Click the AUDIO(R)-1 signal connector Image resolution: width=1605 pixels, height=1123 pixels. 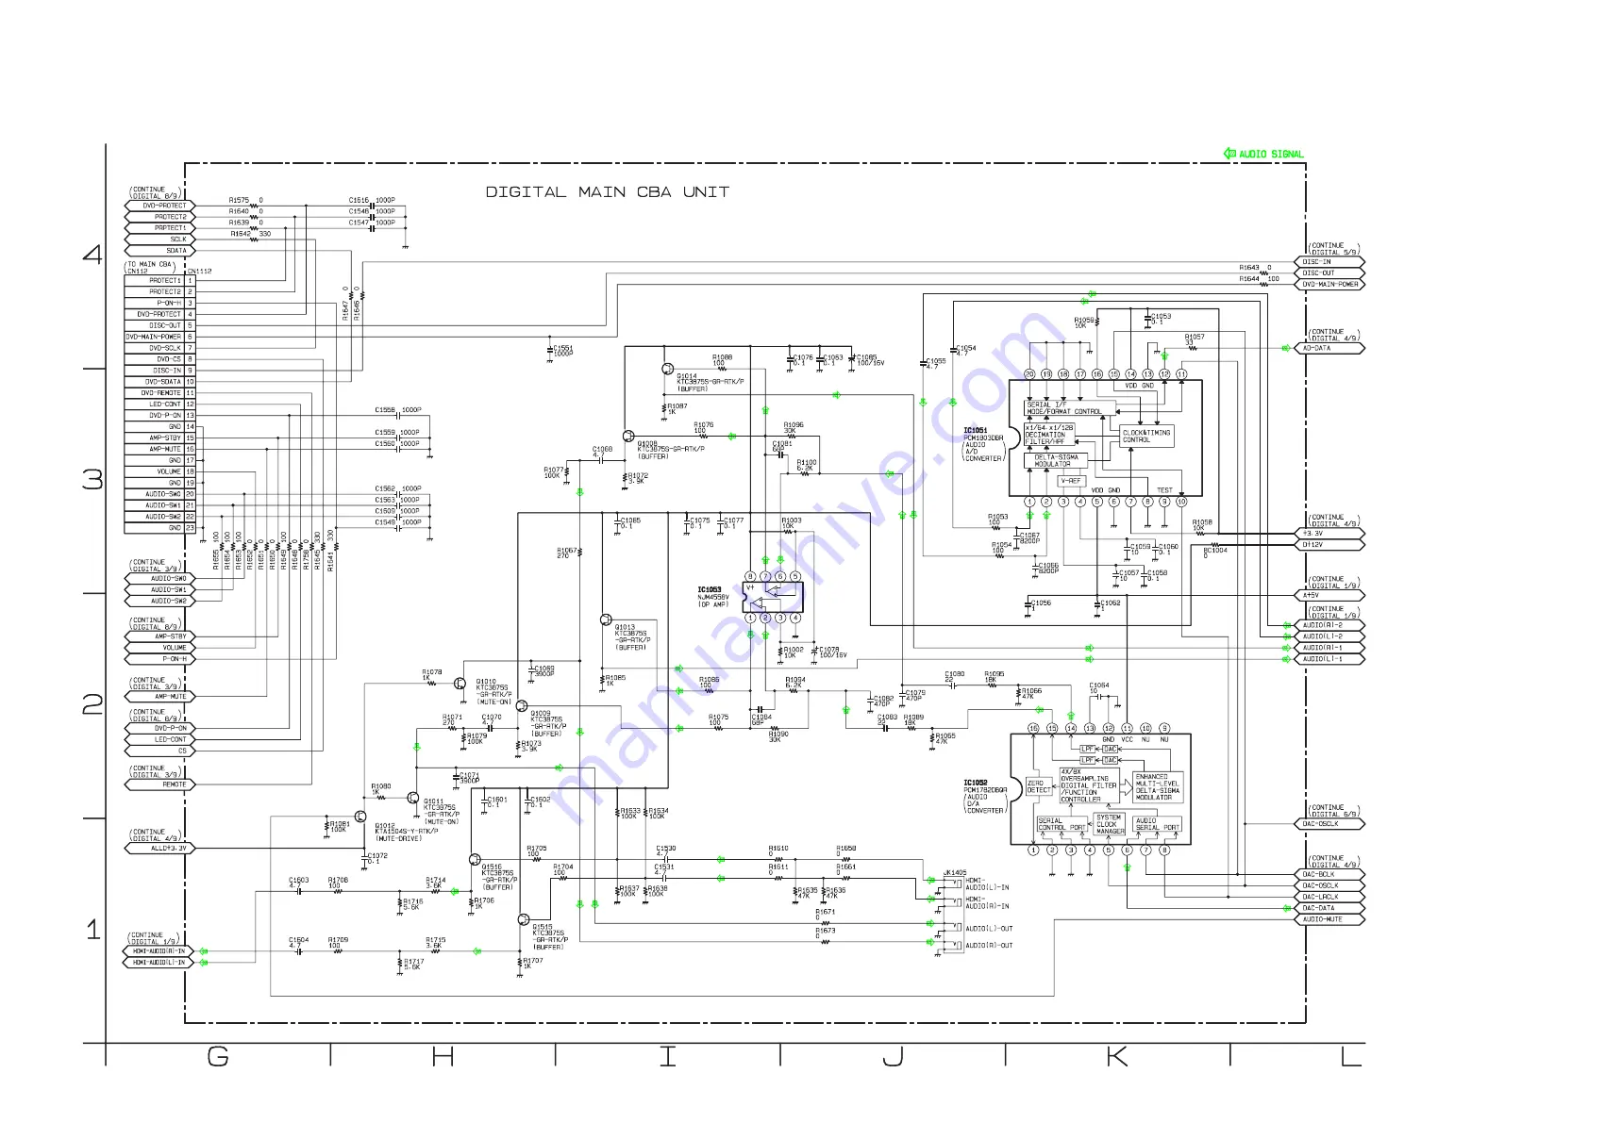(1329, 648)
